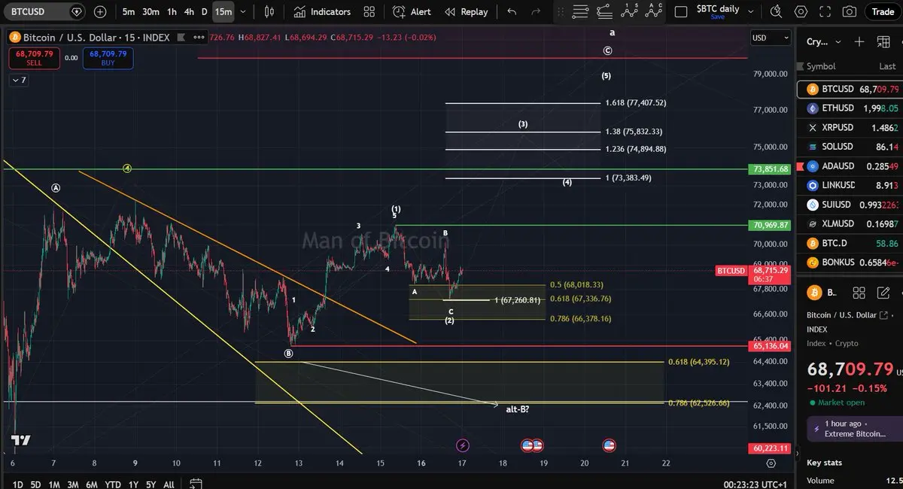
Task: Select BTC.D in the watchlist
Action: coord(850,243)
